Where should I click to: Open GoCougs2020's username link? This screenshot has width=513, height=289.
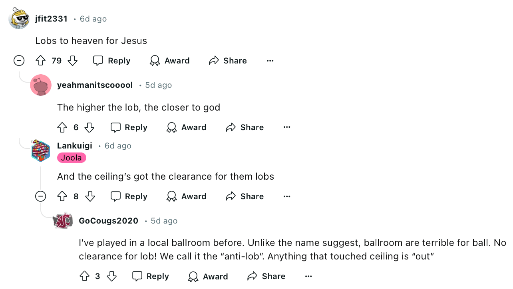(x=108, y=221)
